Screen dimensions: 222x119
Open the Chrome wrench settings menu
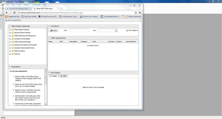click(140, 13)
